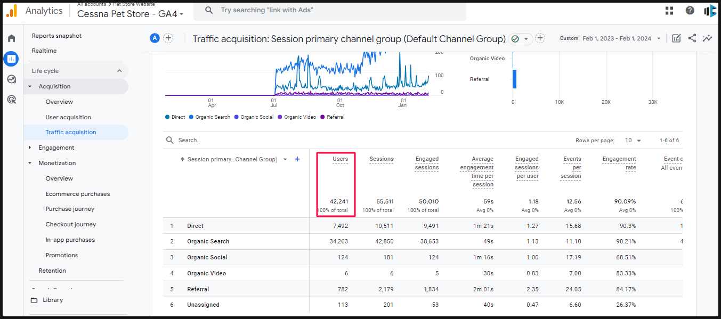Viewport: 721px width, 319px height.
Task: Click the Customize report chart icon
Action: (676, 38)
